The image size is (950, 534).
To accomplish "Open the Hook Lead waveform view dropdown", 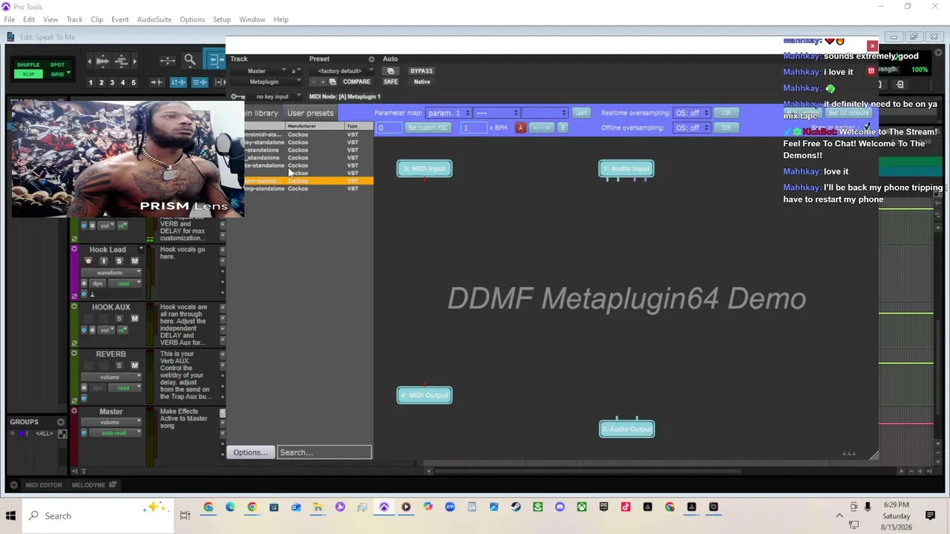I will click(x=111, y=273).
